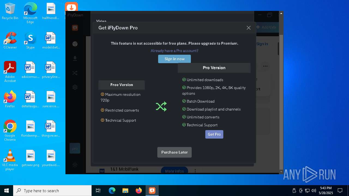Viewport: 349px width, 196px height.
Task: Select the VLC media player shortcut
Action: click(10, 160)
